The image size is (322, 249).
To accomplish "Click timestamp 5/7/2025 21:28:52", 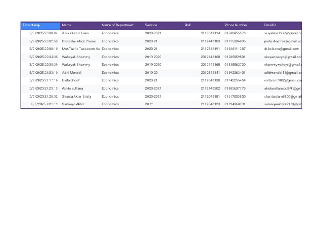I will [44, 96].
